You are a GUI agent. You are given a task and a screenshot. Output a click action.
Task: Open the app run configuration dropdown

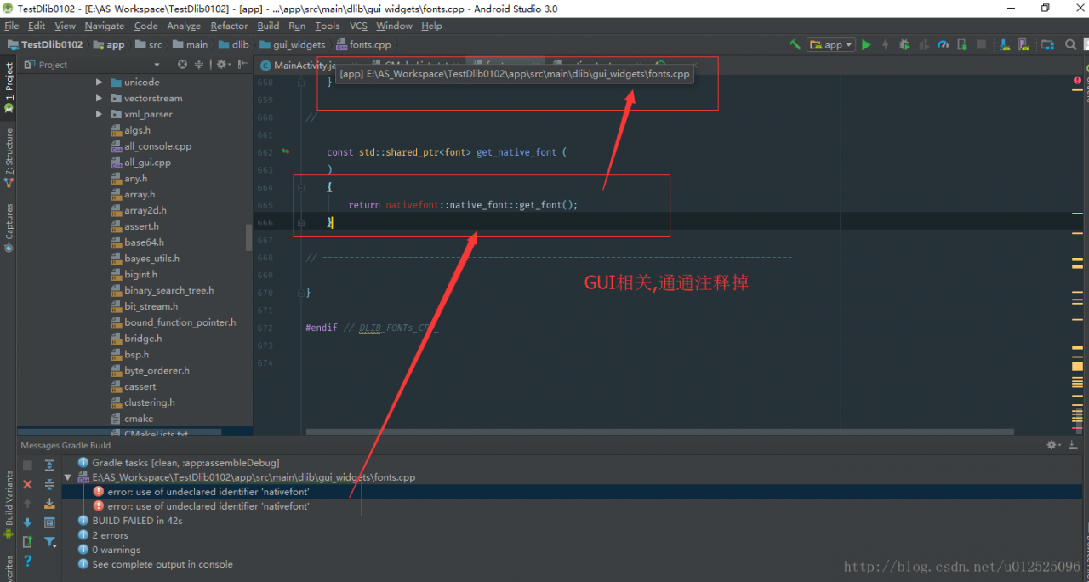tap(831, 44)
